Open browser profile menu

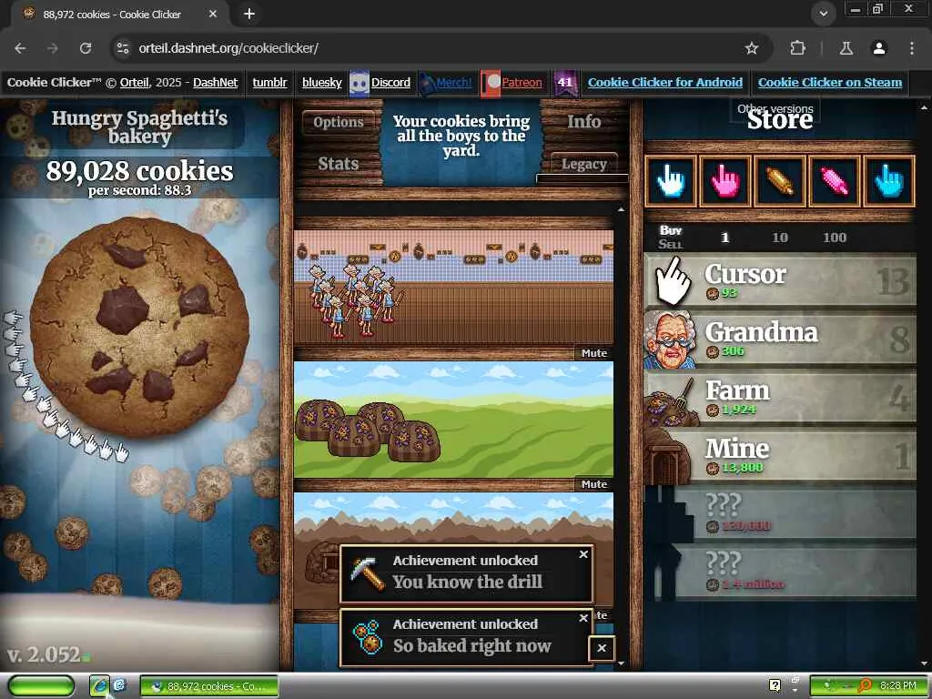pos(879,48)
